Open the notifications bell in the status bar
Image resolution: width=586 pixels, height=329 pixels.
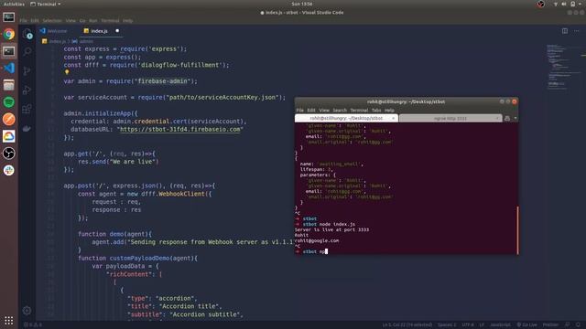[578, 325]
